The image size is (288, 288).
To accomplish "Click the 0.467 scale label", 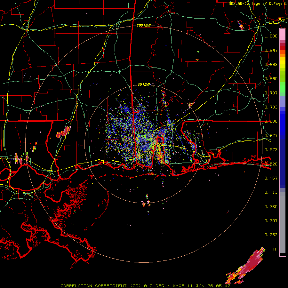I will tap(271, 178).
